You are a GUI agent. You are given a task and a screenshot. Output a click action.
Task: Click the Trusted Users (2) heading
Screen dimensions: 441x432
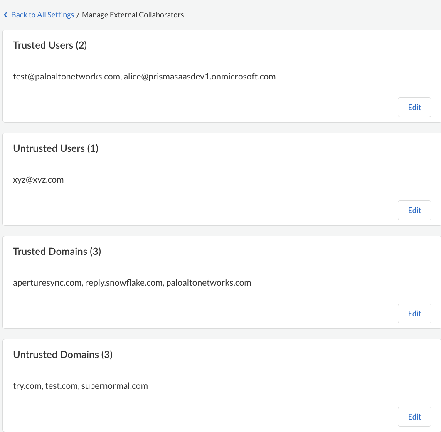point(50,45)
